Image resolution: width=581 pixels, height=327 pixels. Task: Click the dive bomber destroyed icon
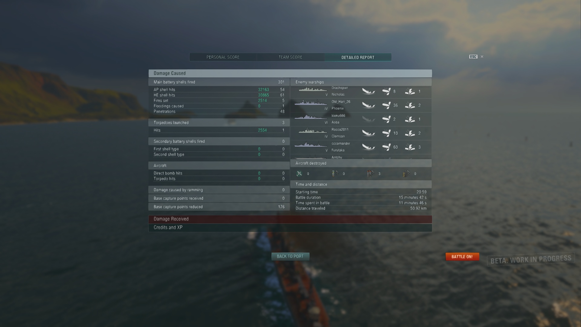[x=335, y=173]
